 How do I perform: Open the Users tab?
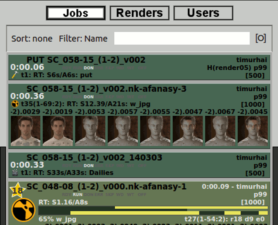coord(203,13)
